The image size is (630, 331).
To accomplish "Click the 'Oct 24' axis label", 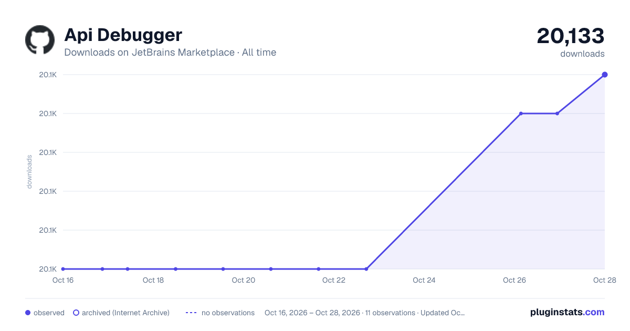I will coord(424,280).
